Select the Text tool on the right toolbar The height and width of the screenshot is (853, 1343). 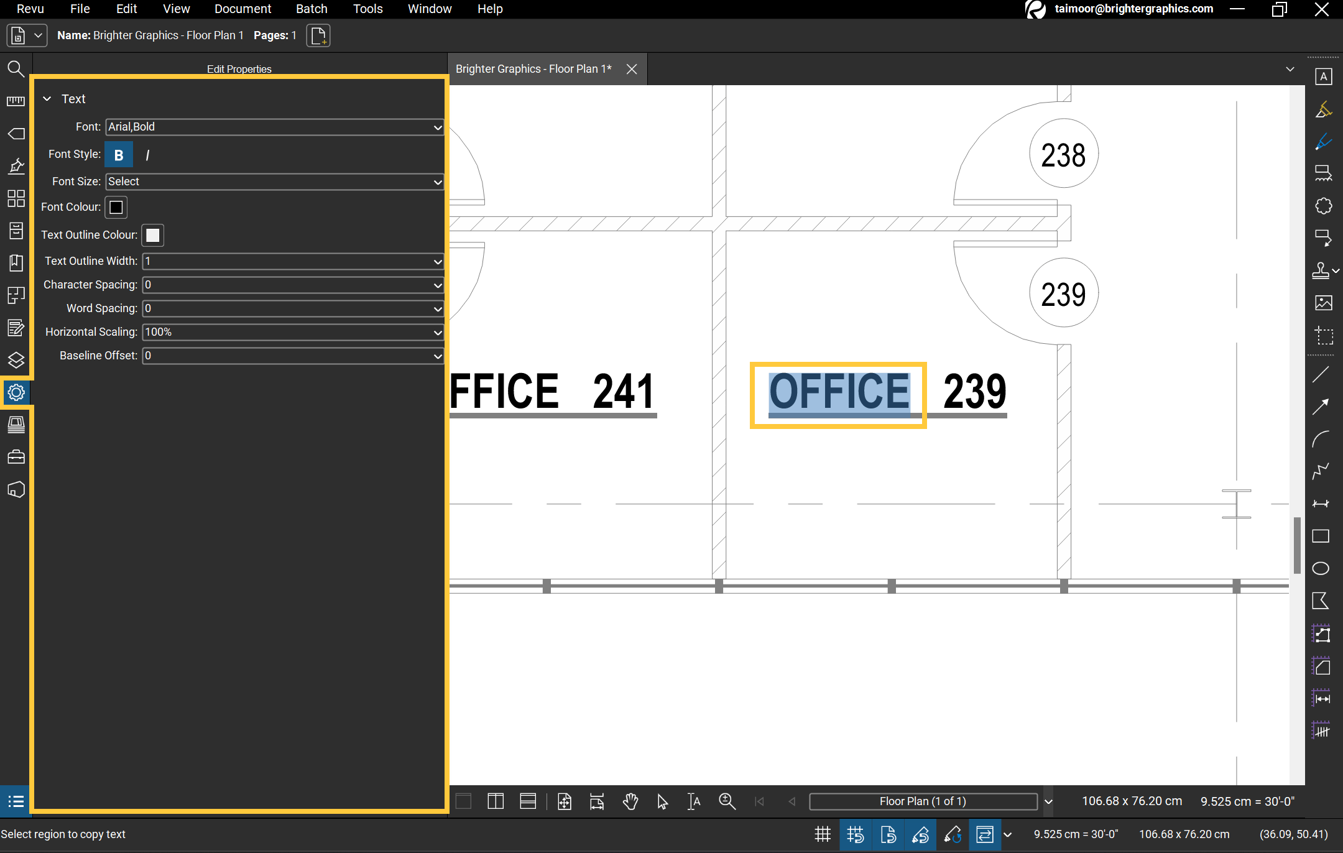tap(1323, 76)
